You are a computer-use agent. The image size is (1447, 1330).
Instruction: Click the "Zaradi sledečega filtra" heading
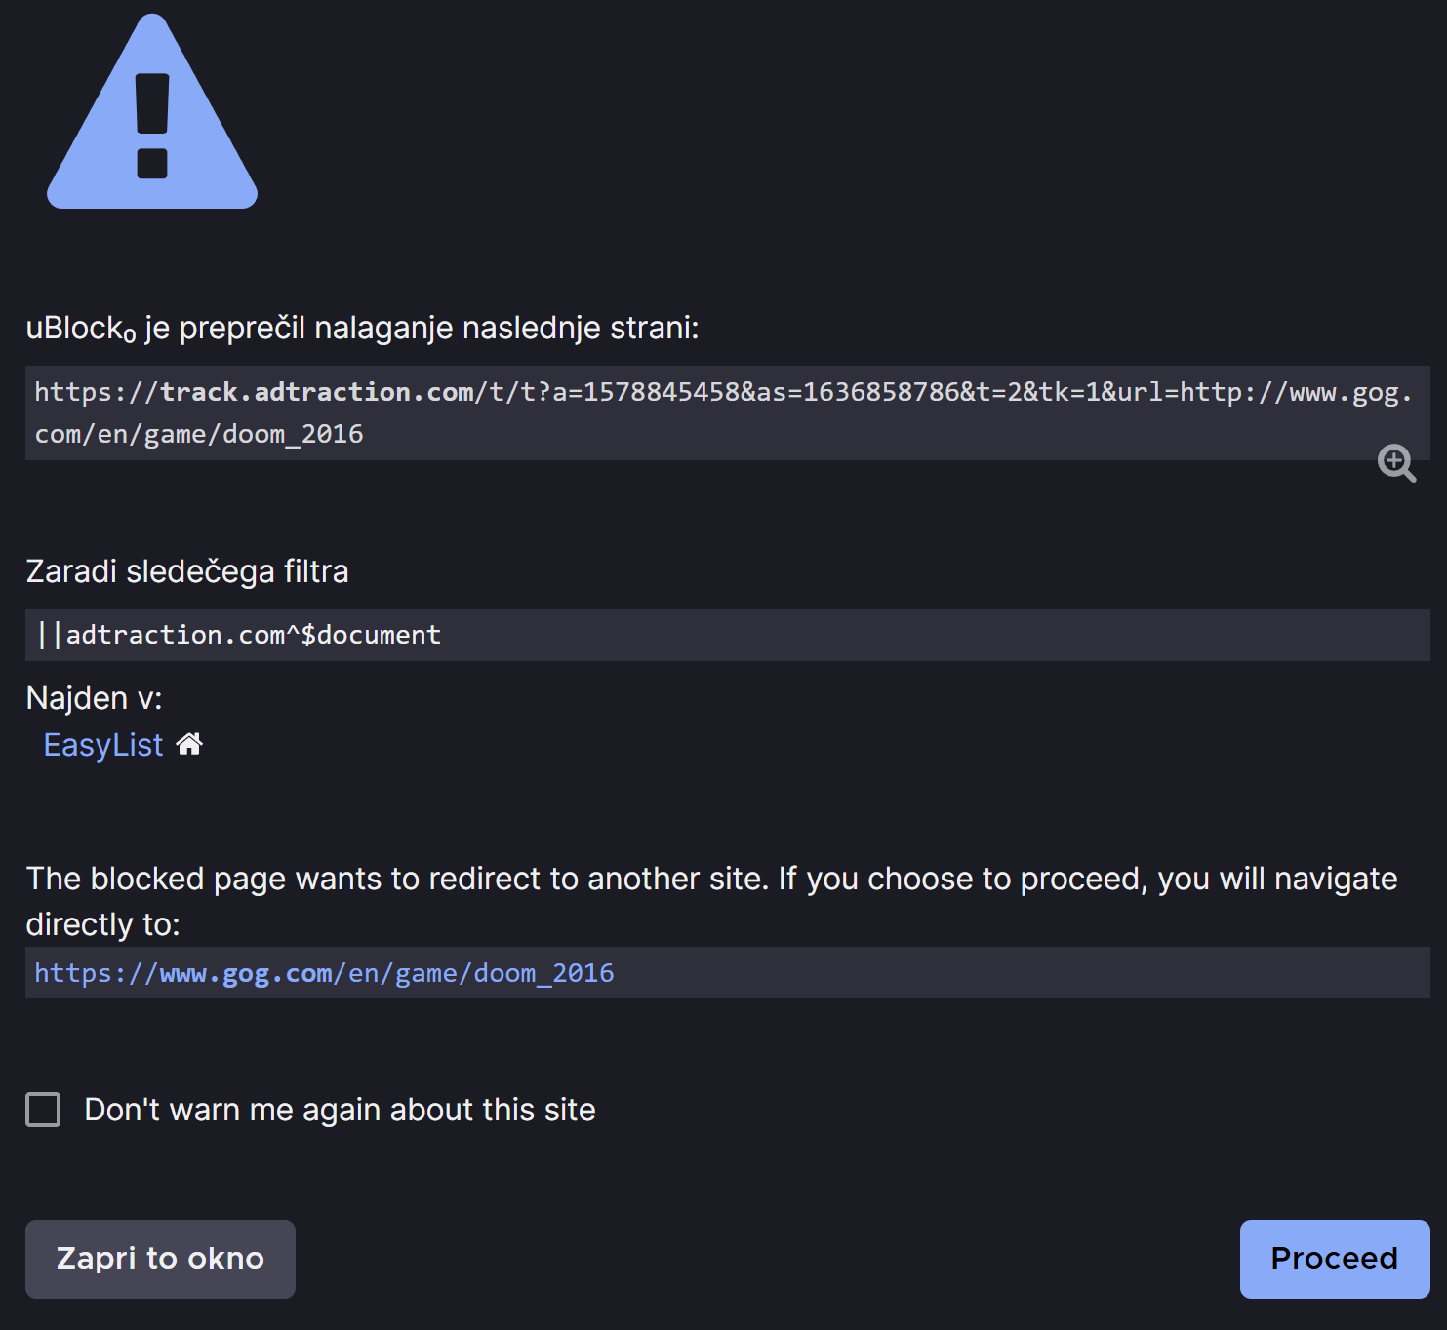pos(187,571)
